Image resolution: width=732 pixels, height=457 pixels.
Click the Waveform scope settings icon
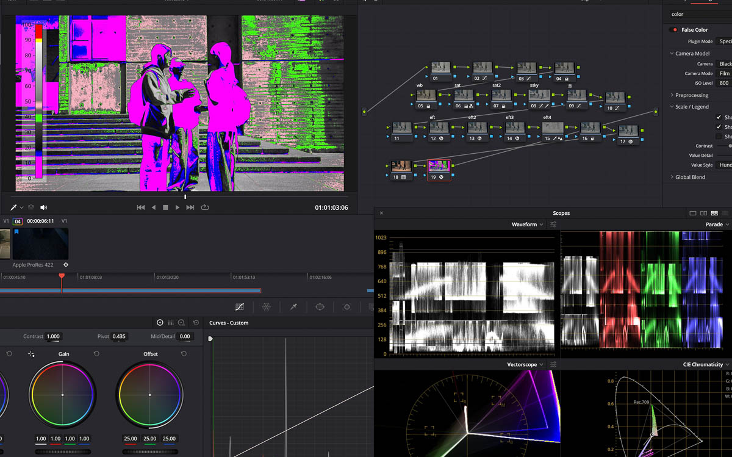553,225
